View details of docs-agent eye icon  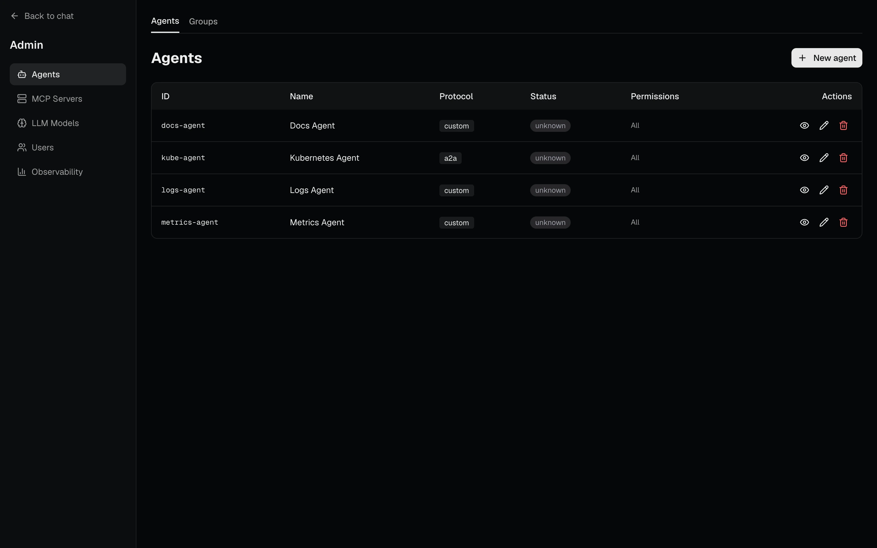click(x=804, y=125)
